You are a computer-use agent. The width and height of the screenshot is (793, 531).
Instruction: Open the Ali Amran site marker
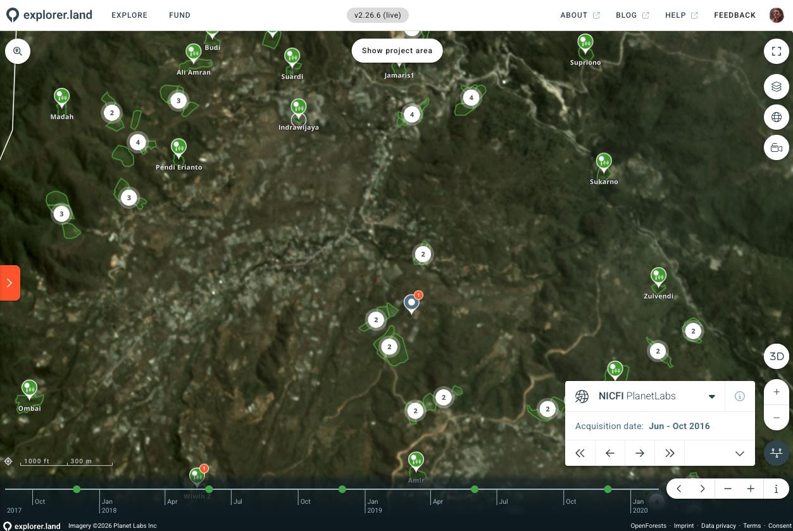pos(194,53)
